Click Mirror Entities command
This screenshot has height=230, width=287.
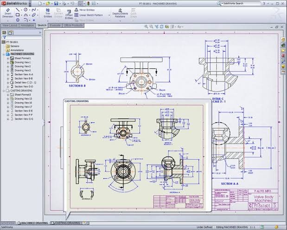coord(84,10)
